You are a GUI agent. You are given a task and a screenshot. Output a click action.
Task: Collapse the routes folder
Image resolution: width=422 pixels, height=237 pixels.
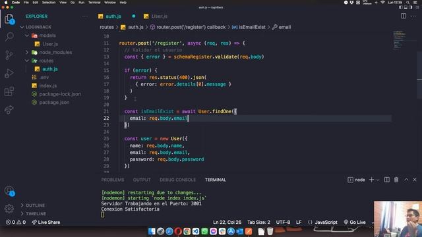click(27, 61)
